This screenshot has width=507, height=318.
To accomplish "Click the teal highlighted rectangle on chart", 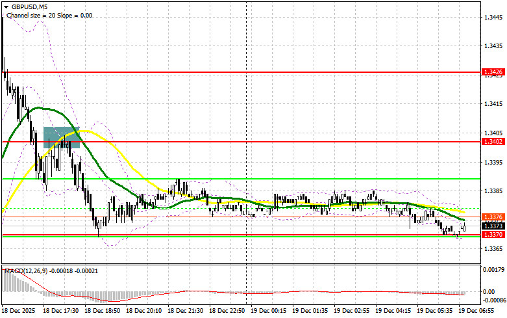I will [61, 137].
